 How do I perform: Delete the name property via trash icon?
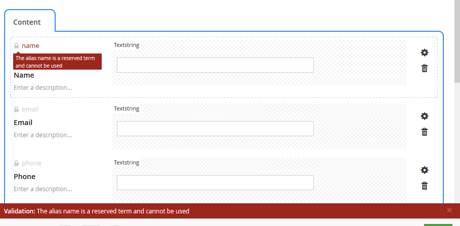coord(424,69)
